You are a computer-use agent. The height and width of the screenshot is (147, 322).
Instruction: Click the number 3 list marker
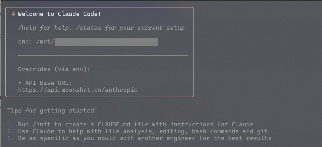point(11,138)
